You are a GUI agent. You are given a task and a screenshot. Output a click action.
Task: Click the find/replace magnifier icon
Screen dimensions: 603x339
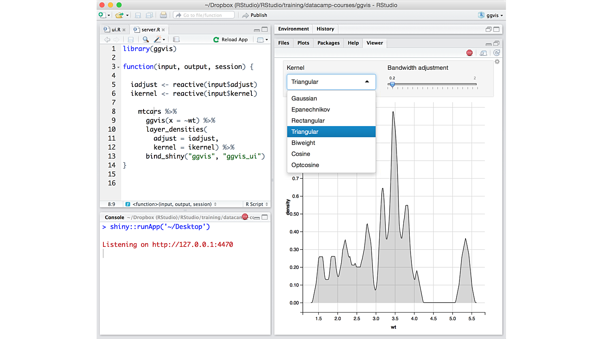146,39
